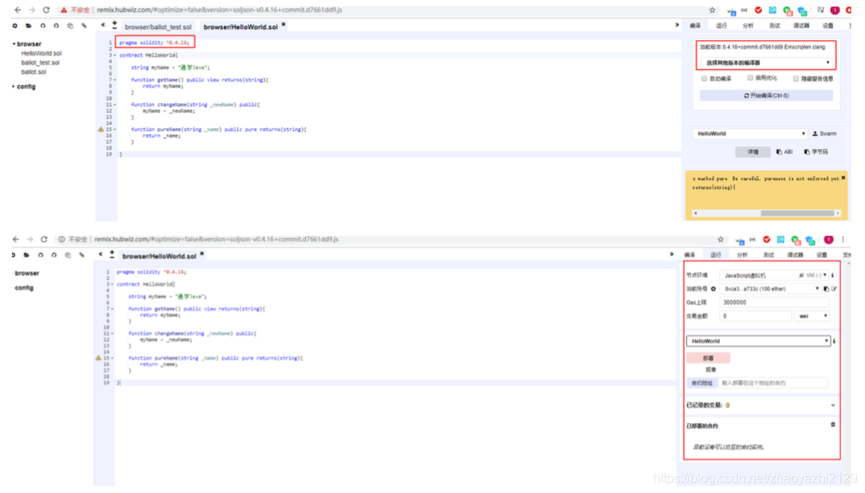
Task: Click new file icon in upper Remix toolbar
Action: point(14,26)
